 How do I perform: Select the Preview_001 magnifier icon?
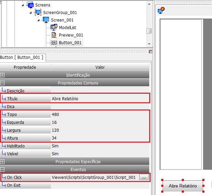54,35
